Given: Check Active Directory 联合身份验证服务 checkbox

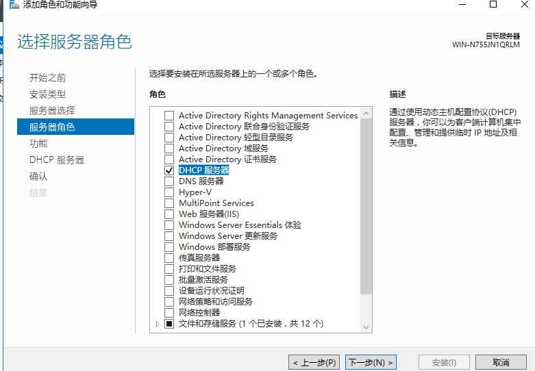Looking at the screenshot, I should point(169,127).
